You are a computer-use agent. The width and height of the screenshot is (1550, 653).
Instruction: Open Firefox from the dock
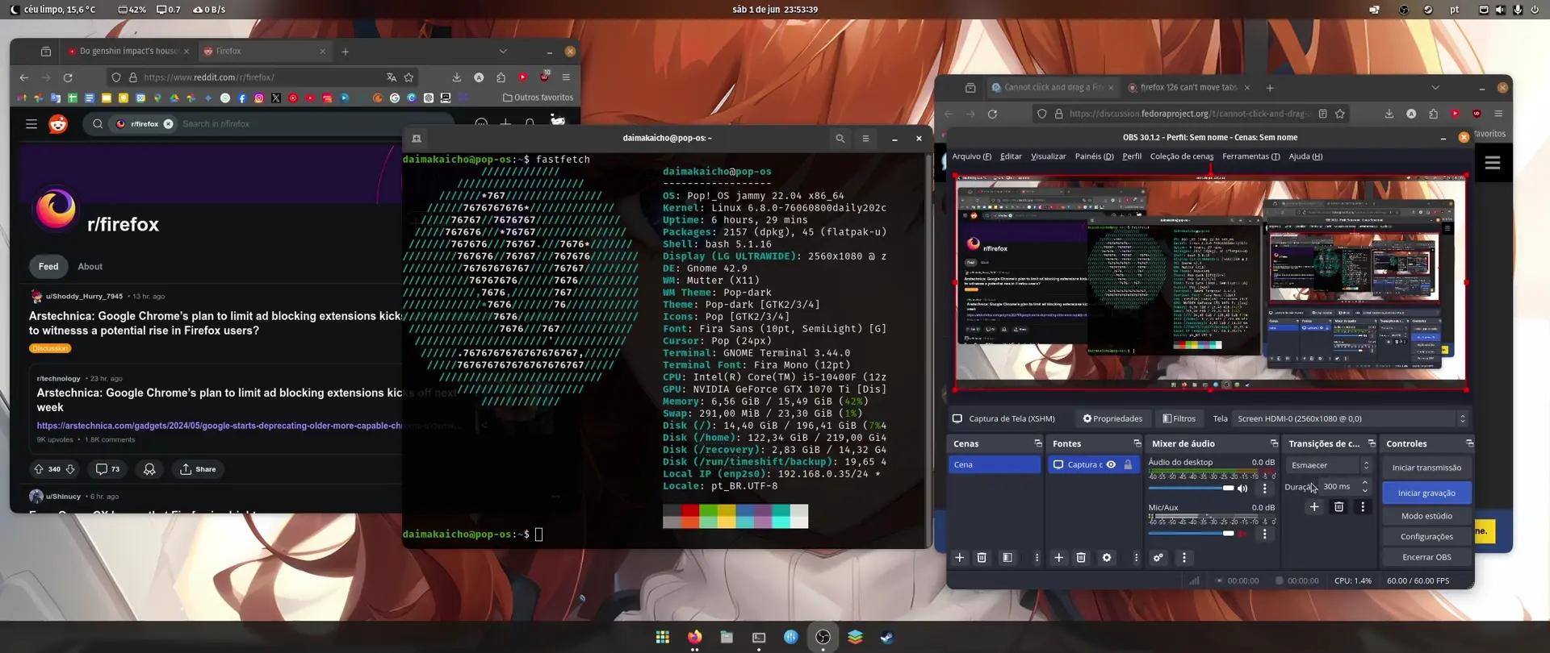click(695, 637)
